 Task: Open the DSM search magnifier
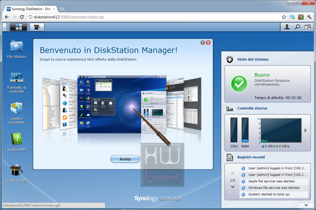(x=297, y=27)
